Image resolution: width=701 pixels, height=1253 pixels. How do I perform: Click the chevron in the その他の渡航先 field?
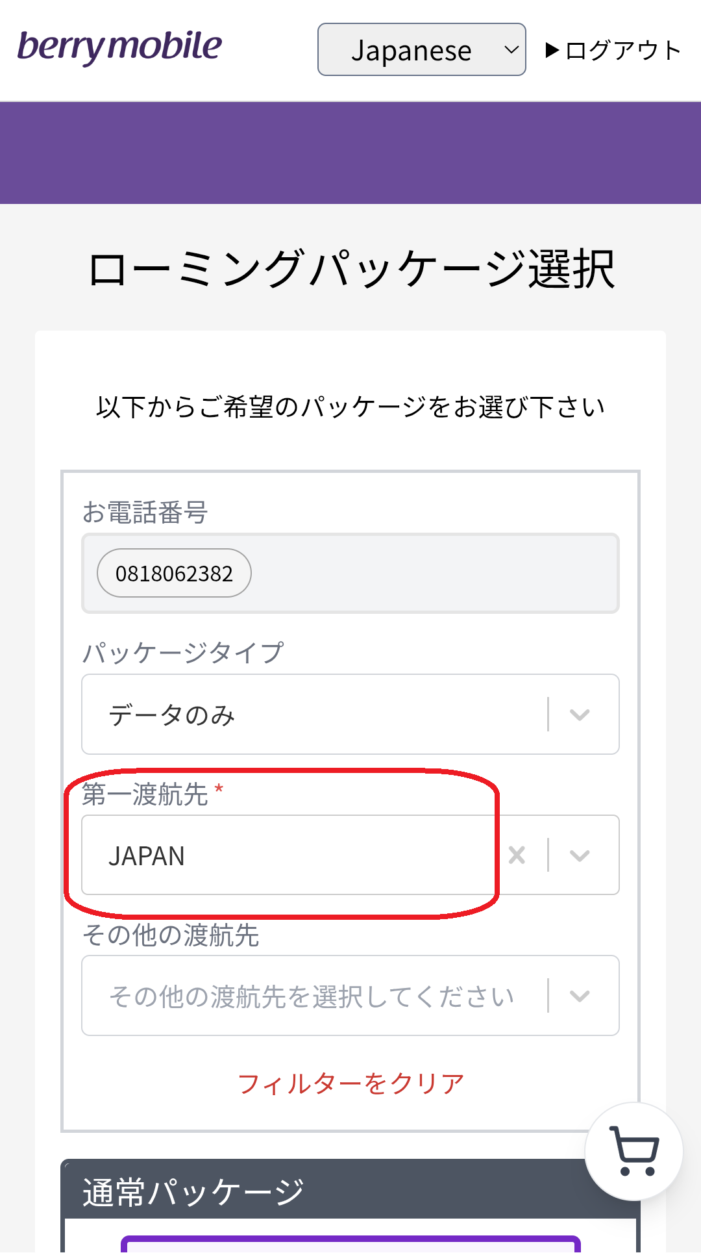[x=580, y=996]
